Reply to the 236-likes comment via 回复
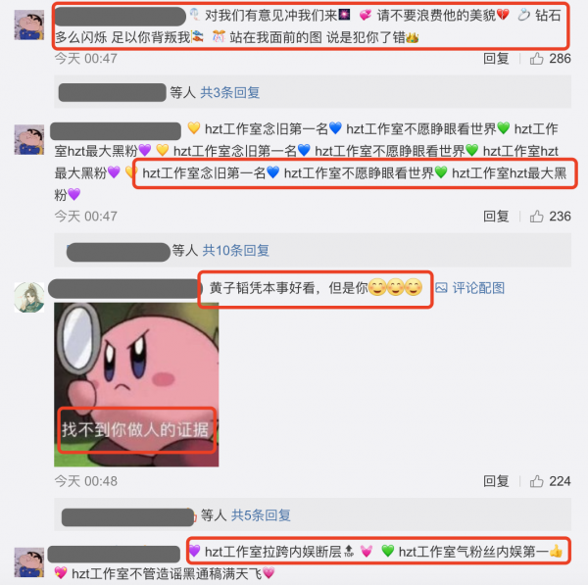The height and width of the screenshot is (585, 588). pos(496,217)
